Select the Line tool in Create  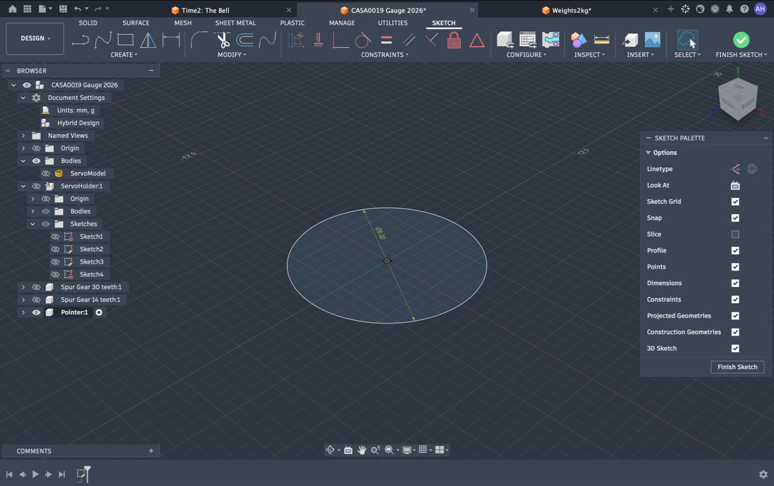(80, 40)
